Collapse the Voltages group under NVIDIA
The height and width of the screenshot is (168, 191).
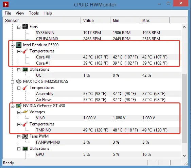point(19,112)
